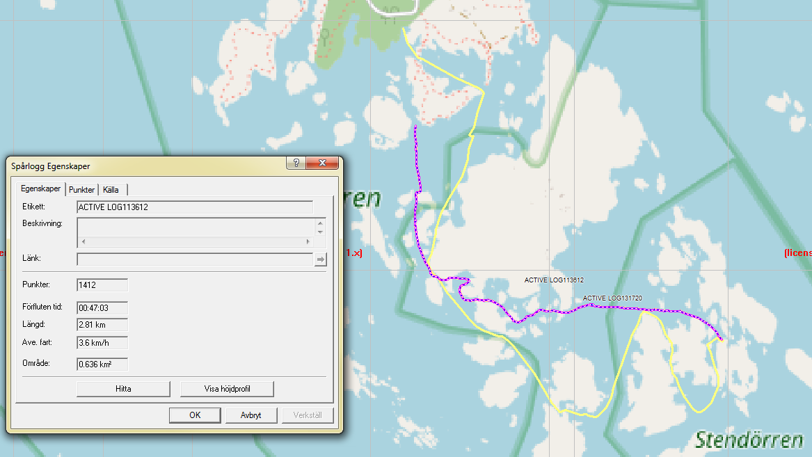The image size is (812, 457).
Task: Click the ACTIVE LOG113612 map label
Action: coord(554,280)
